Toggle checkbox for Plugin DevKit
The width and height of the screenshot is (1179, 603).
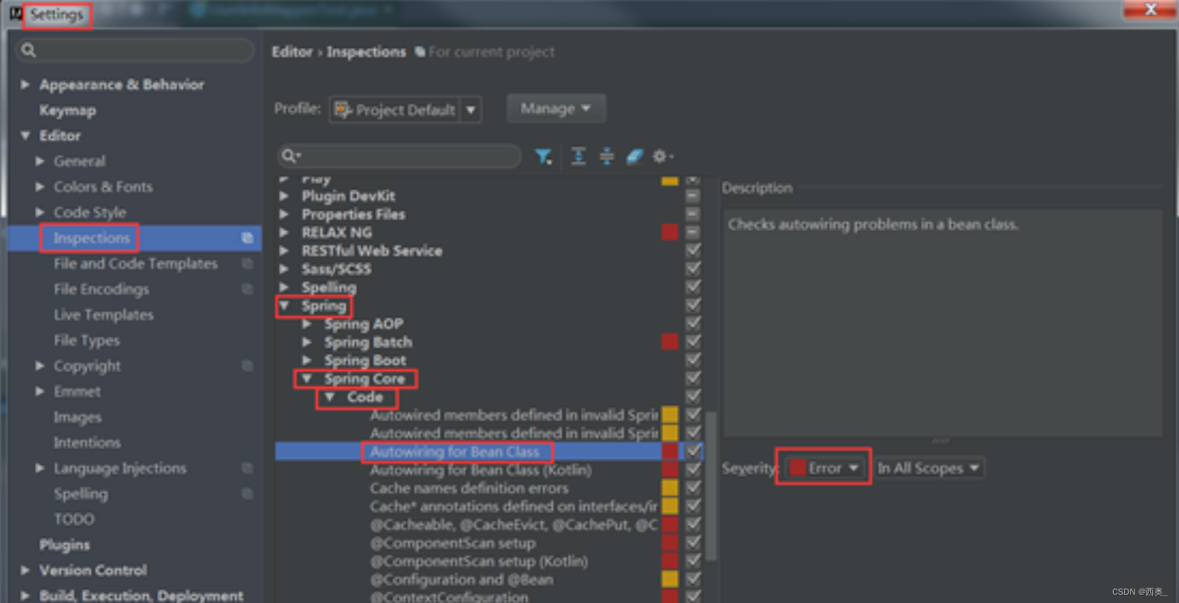tap(693, 195)
